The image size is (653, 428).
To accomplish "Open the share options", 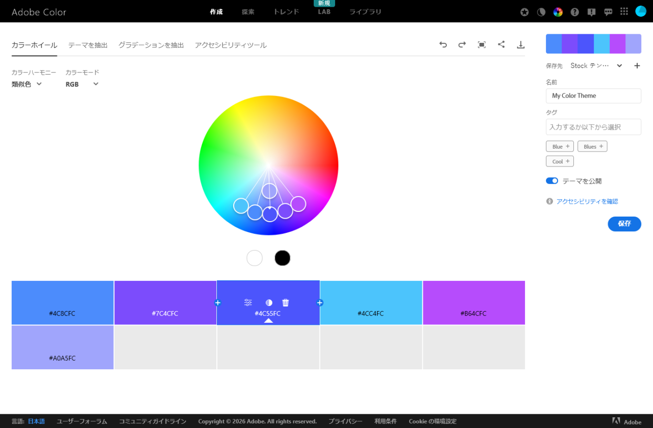I will [x=501, y=44].
